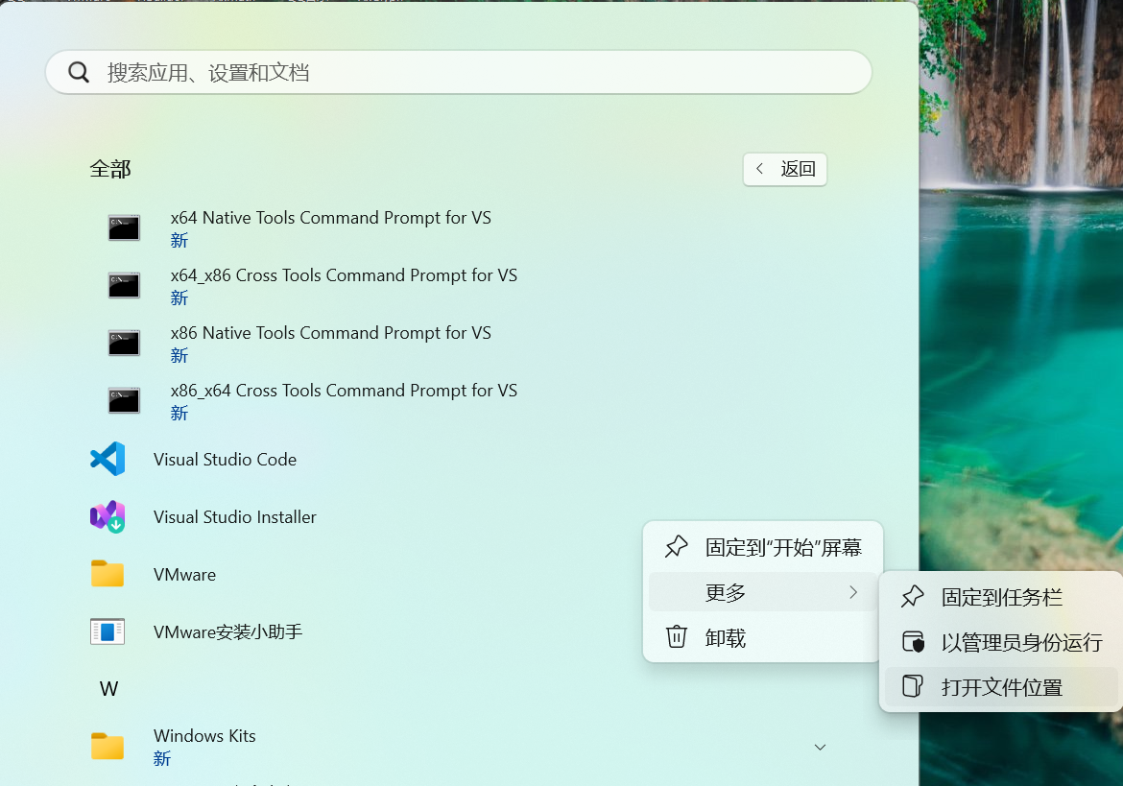Viewport: 1123px width, 786px height.
Task: Expand the Windows Kits folder chevron
Action: 820,747
